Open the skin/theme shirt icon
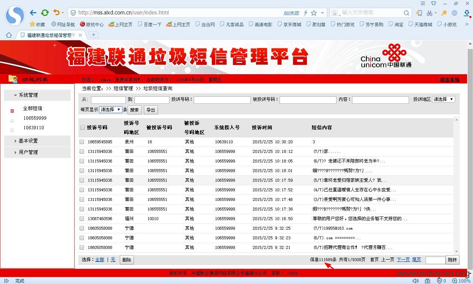The height and width of the screenshot is (284, 473). coord(433,3)
